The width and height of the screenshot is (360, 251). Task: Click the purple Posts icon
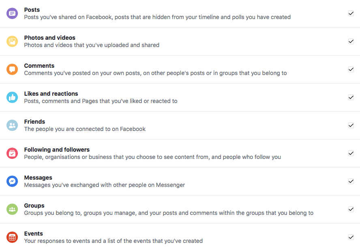[12, 13]
